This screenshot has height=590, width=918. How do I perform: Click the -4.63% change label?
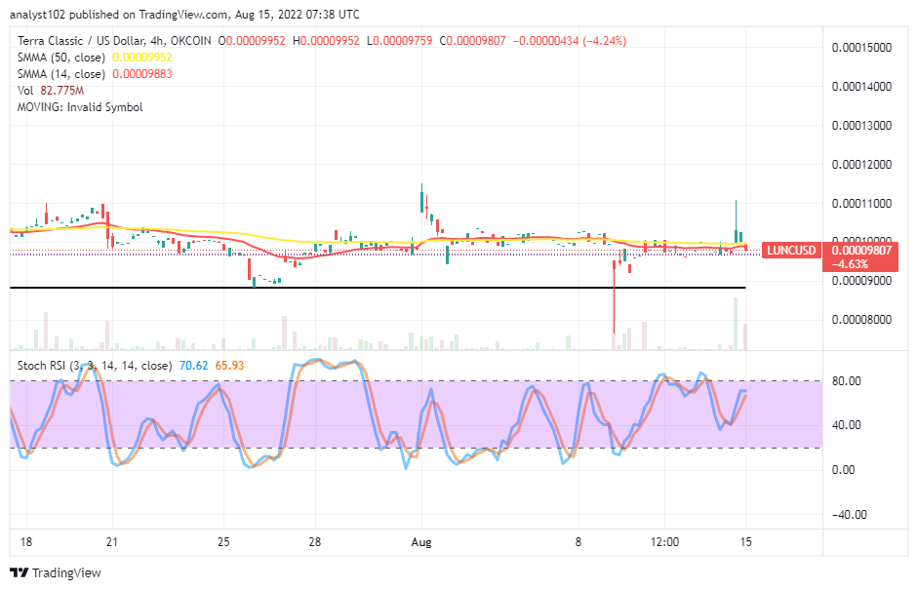coord(850,264)
